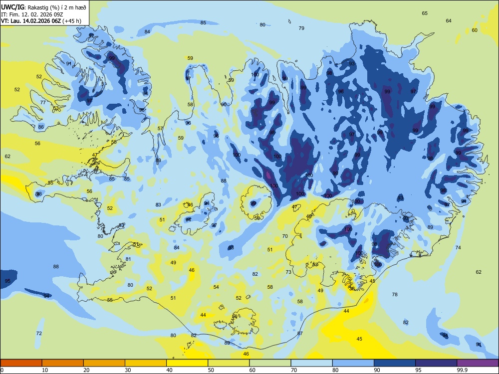Click the 10–20 orange legend swatch
This screenshot has height=374, width=499.
click(x=63, y=363)
